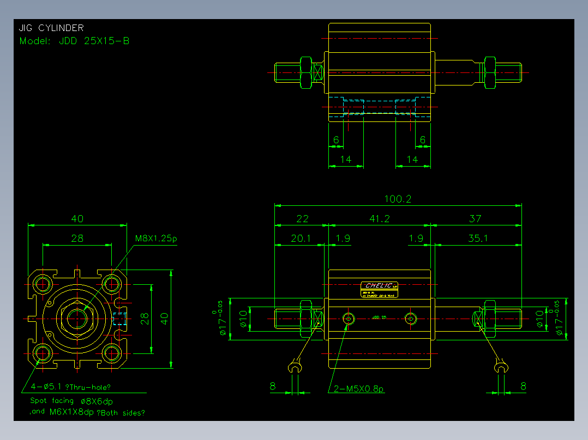Select the "Model: JDD 25X15-B" label
This screenshot has width=588, height=440.
tap(74, 41)
